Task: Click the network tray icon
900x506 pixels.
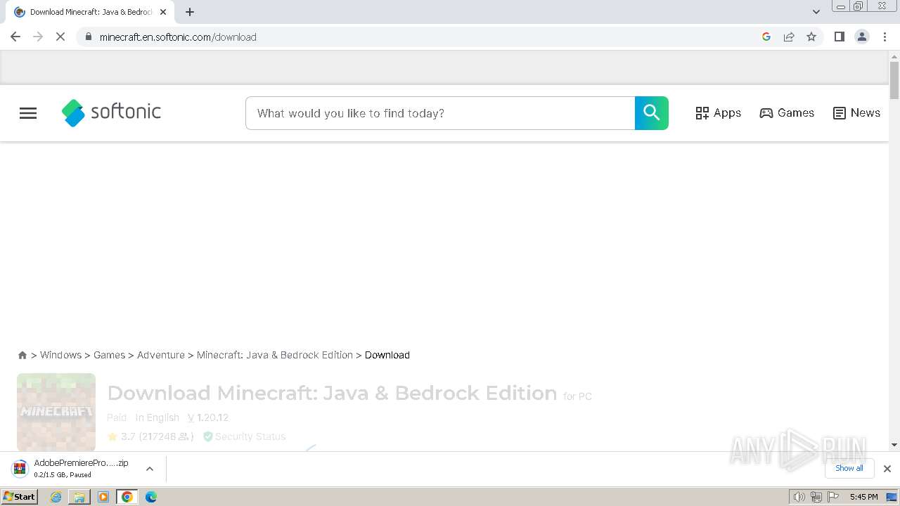Action: click(x=816, y=497)
